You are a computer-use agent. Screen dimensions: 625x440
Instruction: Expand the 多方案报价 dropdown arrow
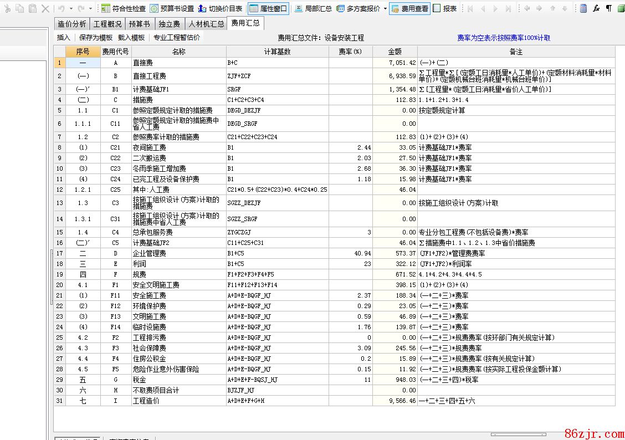[x=385, y=8]
